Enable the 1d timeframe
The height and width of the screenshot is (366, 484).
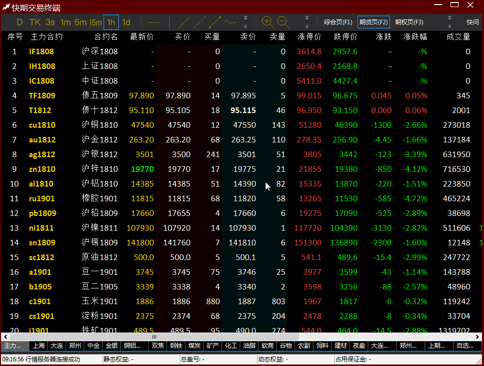coord(126,22)
